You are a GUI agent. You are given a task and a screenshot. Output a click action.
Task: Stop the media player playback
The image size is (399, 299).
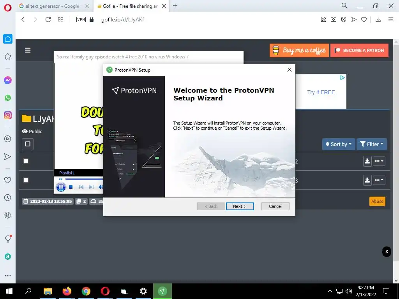coord(71,187)
